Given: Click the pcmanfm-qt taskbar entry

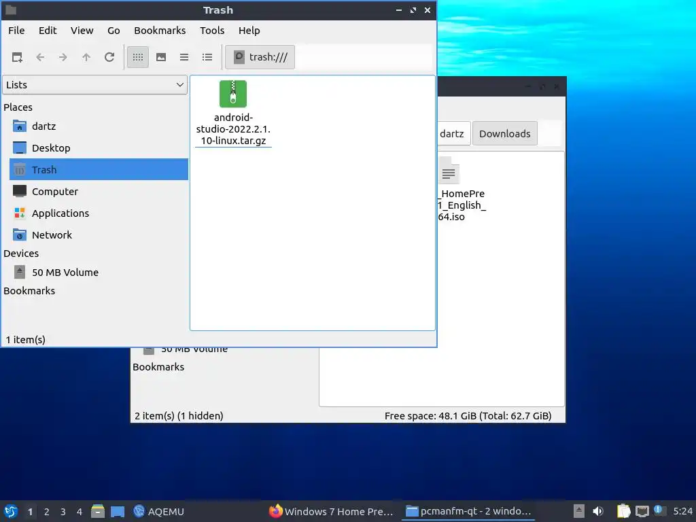Looking at the screenshot, I should 468,511.
